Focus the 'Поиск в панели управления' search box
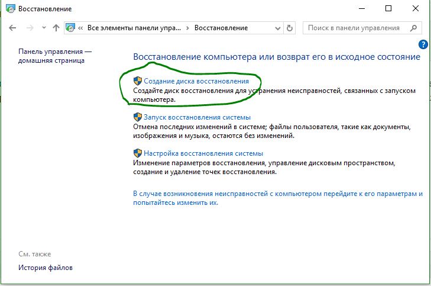 [362, 28]
